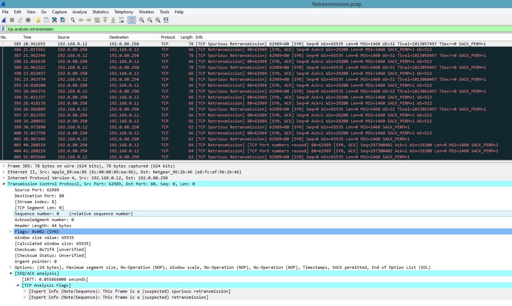Open the Telephony menu

(x=124, y=12)
